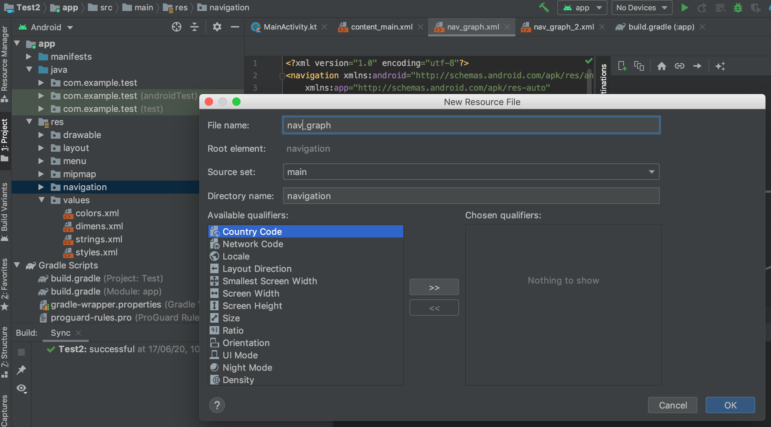Screen dimensions: 771x427
Task: Expand the navigation folder arrow
Action: (x=41, y=187)
